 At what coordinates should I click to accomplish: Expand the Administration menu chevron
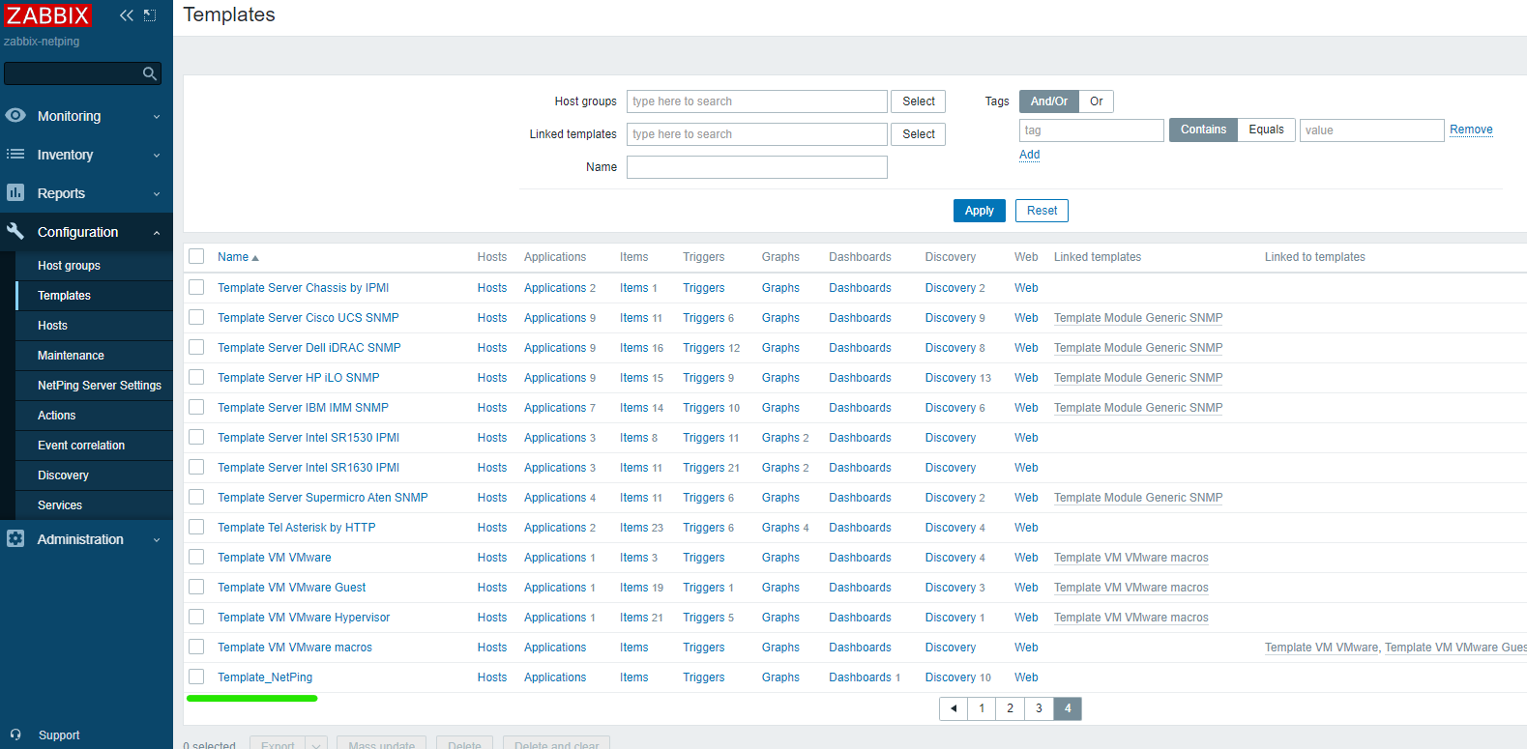(x=157, y=540)
